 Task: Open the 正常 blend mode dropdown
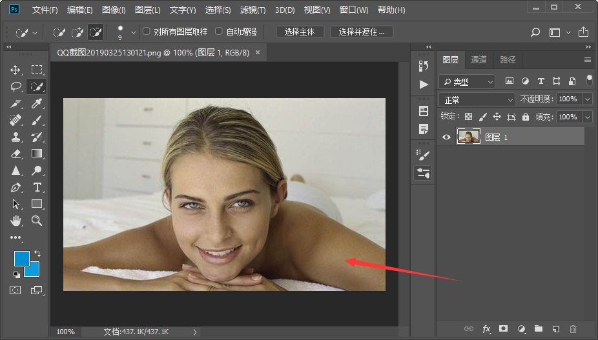click(x=477, y=100)
